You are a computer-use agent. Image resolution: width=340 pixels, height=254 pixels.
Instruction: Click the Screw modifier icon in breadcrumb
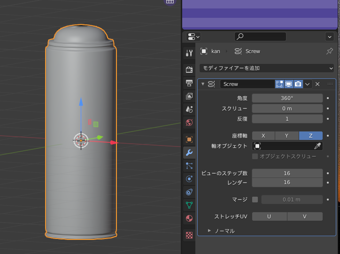pyautogui.click(x=238, y=51)
